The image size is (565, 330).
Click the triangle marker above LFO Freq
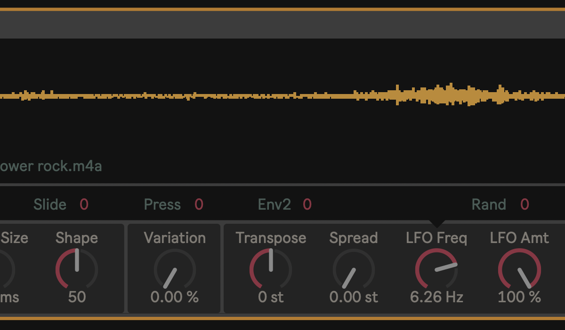coord(437,224)
